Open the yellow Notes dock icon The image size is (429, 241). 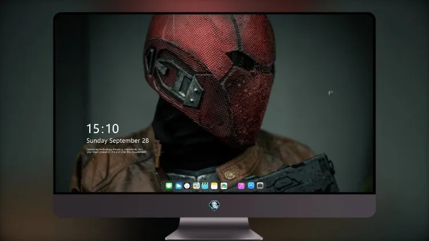click(214, 186)
